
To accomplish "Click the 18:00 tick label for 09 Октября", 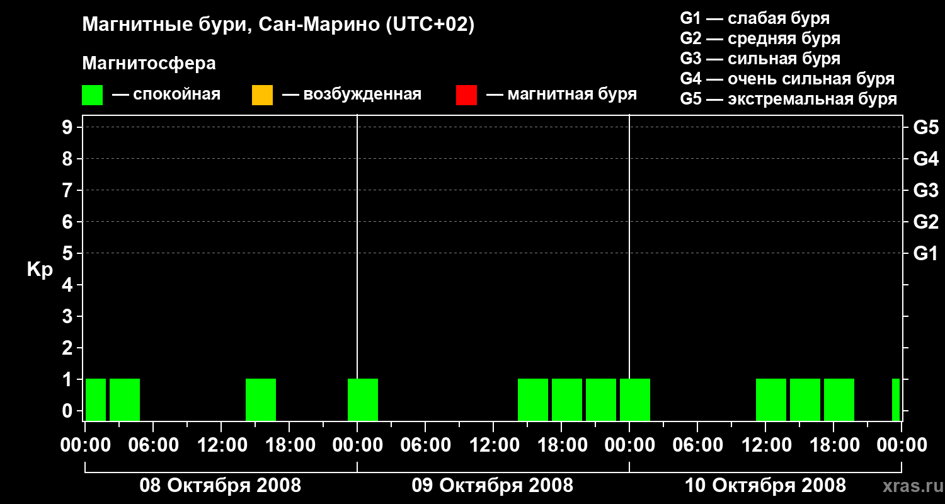I will (561, 445).
